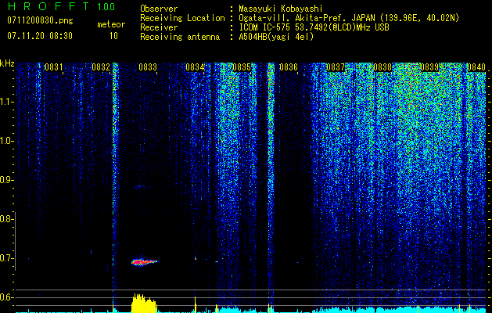The image size is (492, 313).
Task: Click the 0.9 kHz axis label
Action: (x=6, y=180)
